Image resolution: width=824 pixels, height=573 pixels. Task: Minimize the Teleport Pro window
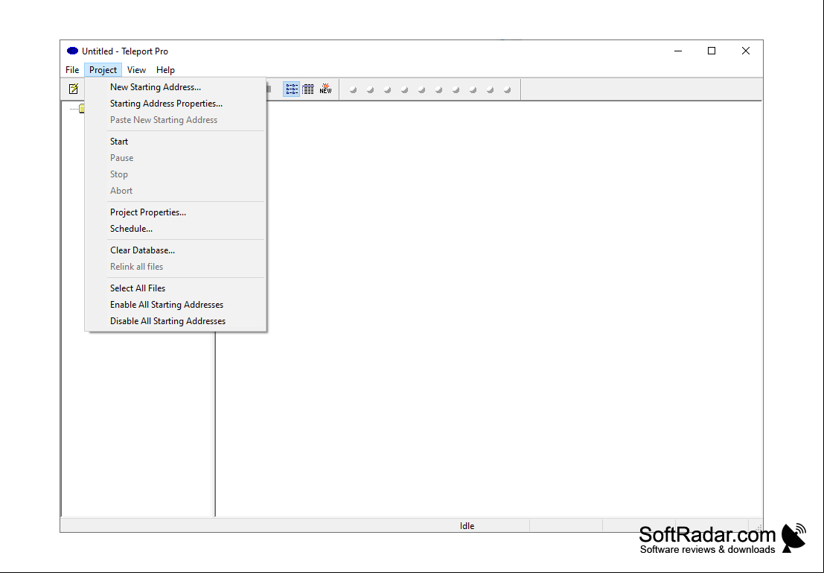pyautogui.click(x=678, y=51)
